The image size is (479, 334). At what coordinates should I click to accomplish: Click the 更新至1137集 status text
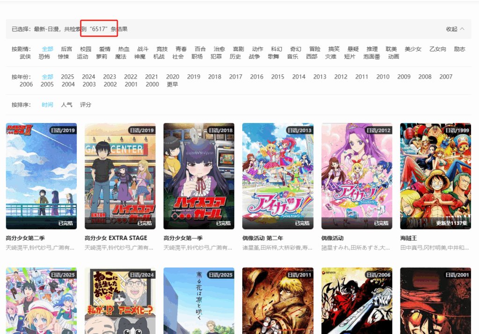(x=451, y=223)
